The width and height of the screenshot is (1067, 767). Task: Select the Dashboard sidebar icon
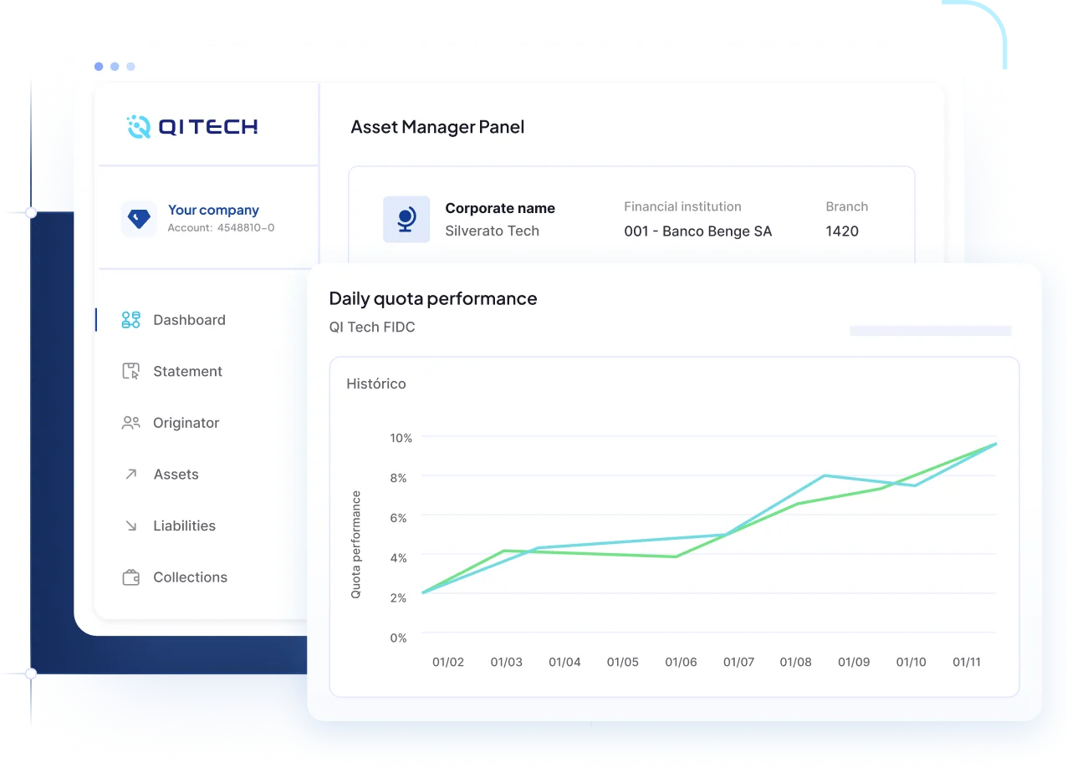130,320
